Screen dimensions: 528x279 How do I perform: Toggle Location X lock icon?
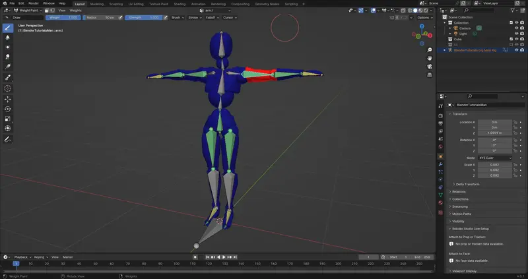pos(515,122)
